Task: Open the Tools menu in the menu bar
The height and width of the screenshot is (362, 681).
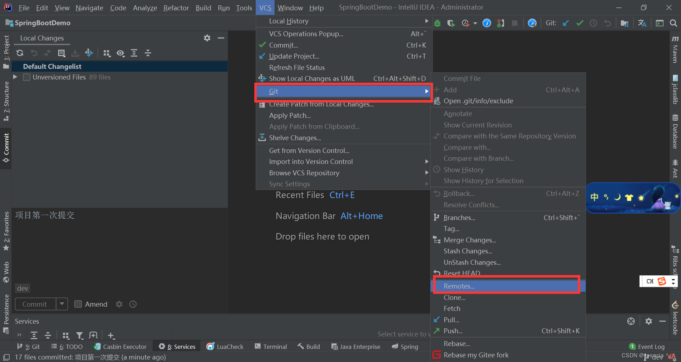Action: pyautogui.click(x=244, y=7)
